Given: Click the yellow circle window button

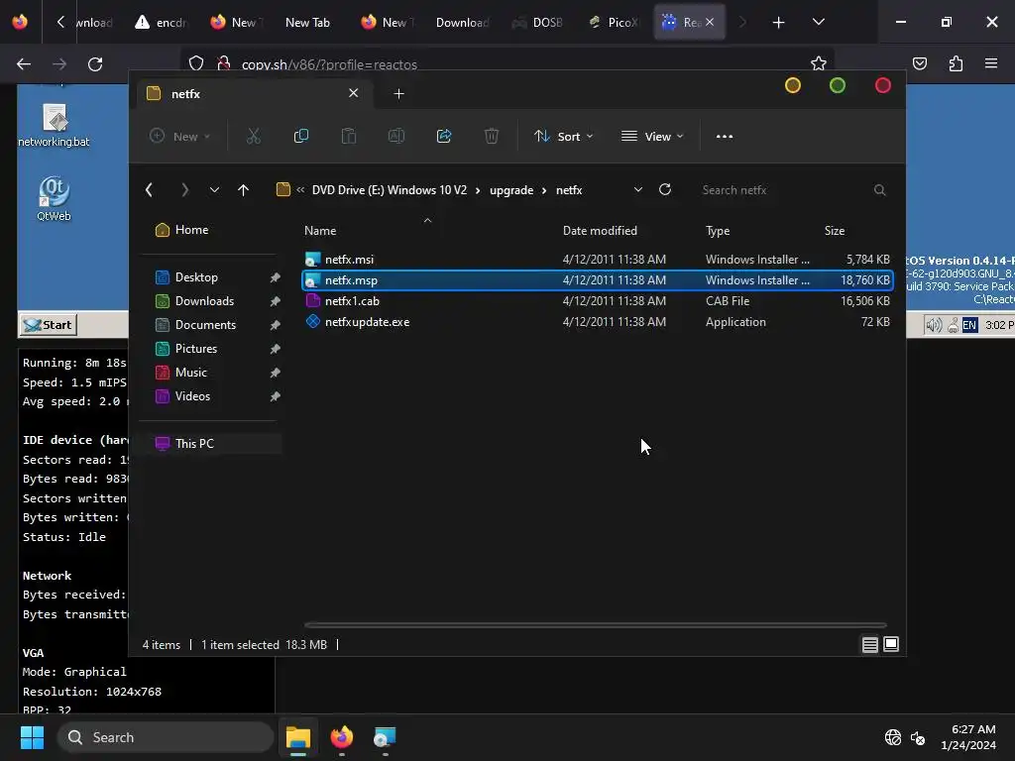Looking at the screenshot, I should coord(793,85).
